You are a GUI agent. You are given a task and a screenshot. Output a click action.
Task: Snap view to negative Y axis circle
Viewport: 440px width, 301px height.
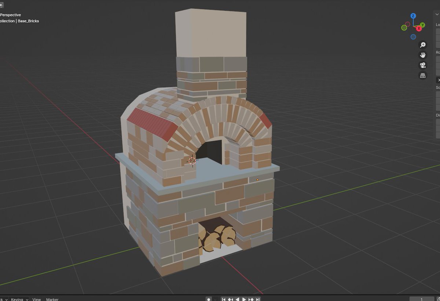click(404, 28)
